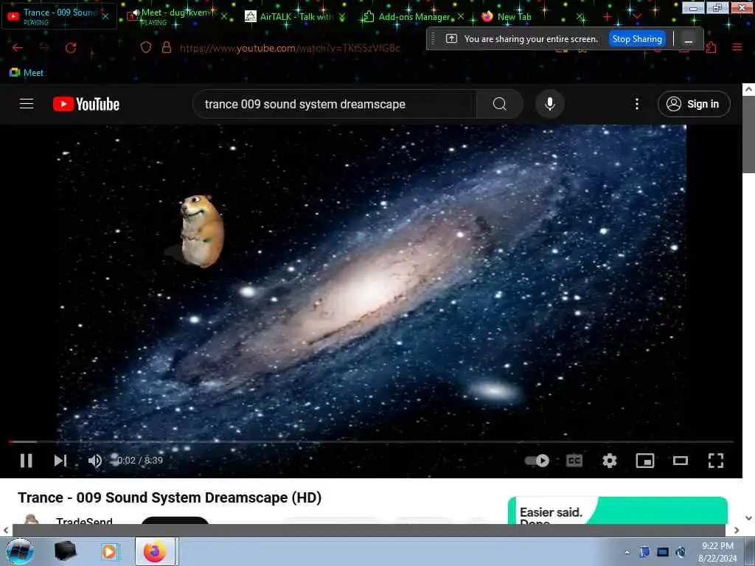Close the Add-ons Manager tab
Image resolution: width=755 pixels, height=566 pixels.
[461, 16]
